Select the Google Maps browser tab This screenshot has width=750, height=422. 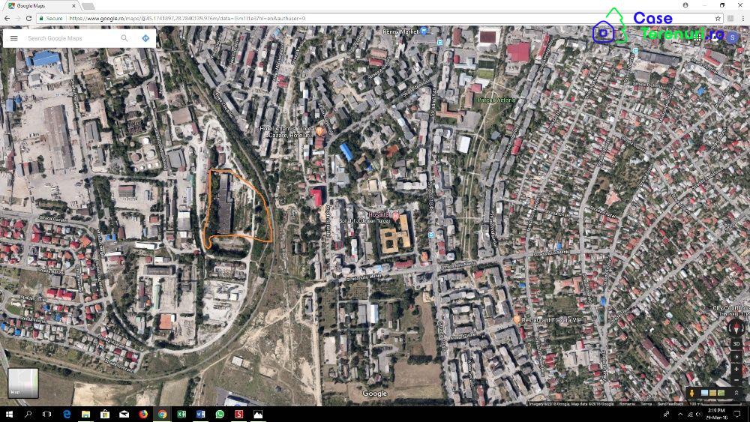tap(34, 5)
